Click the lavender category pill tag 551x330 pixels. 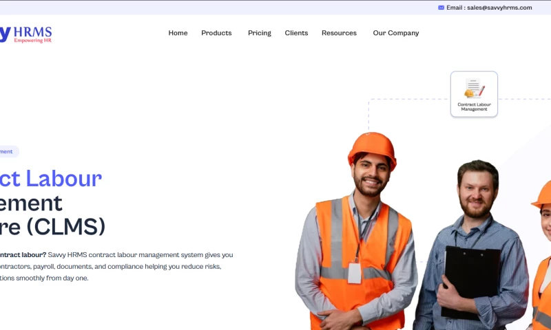pyautogui.click(x=9, y=151)
